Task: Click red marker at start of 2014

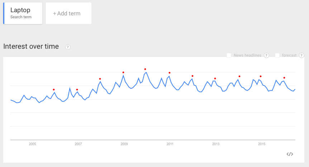Action: tap(239, 76)
